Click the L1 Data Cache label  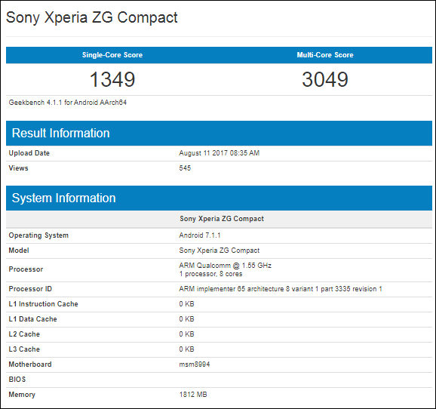32,319
